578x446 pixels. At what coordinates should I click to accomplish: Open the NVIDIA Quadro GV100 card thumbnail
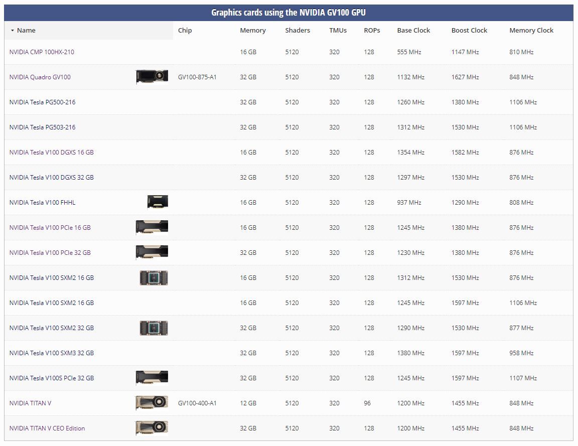coord(152,77)
